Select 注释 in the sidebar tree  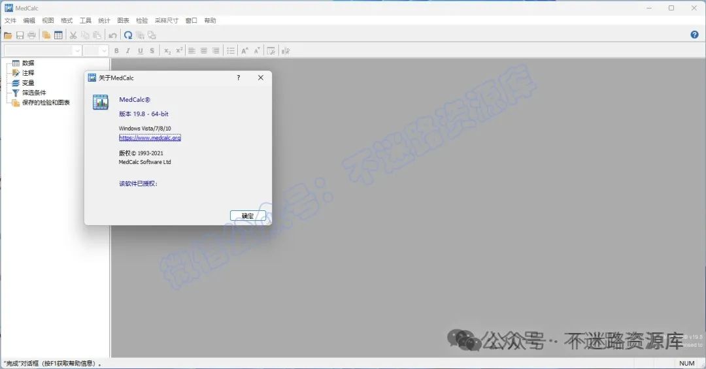tap(28, 73)
